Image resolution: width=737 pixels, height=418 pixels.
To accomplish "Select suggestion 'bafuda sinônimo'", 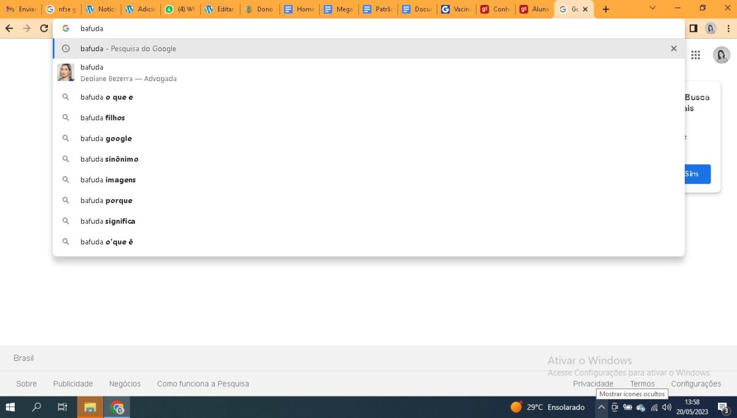I will coord(368,159).
